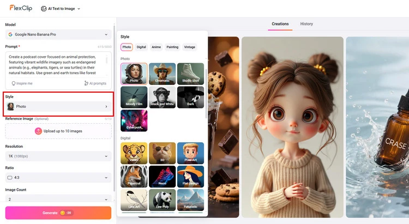Image resolution: width=409 pixels, height=224 pixels.
Task: Choose the Cyberpunk style thumbnail
Action: pos(134,120)
